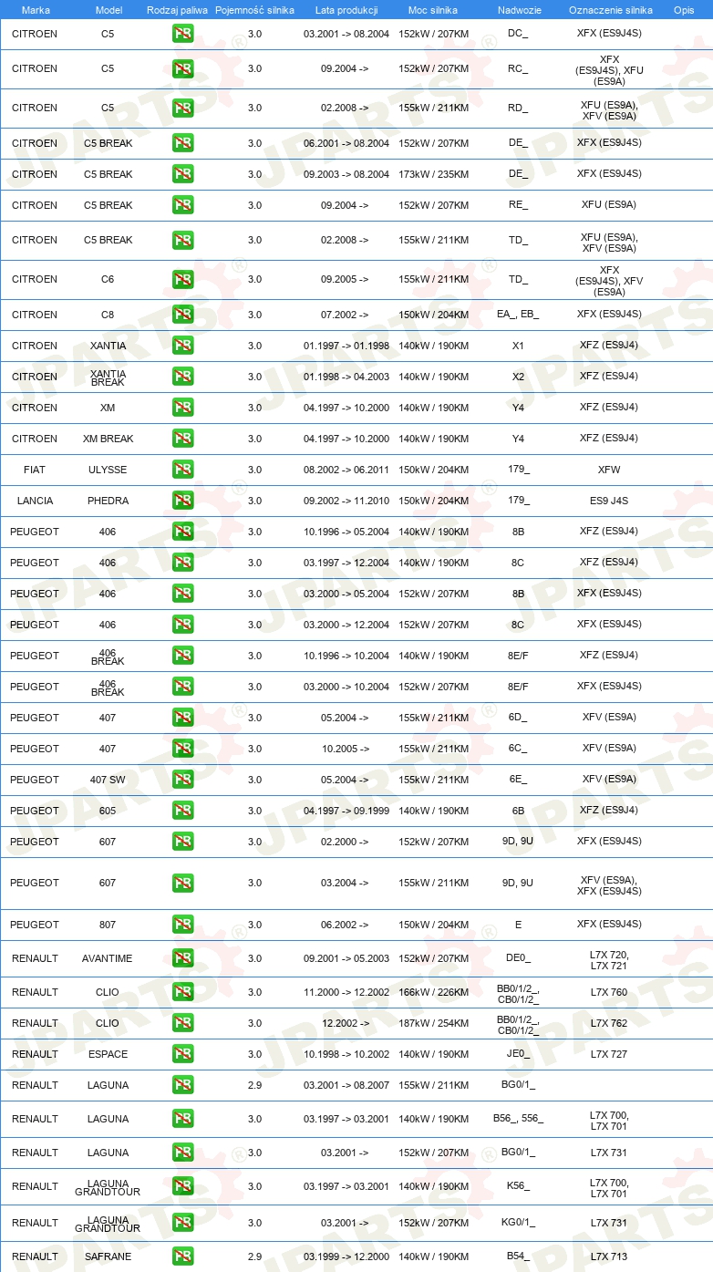The width and height of the screenshot is (713, 1272).
Task: Click the ULYSSE model cell
Action: [x=108, y=470]
